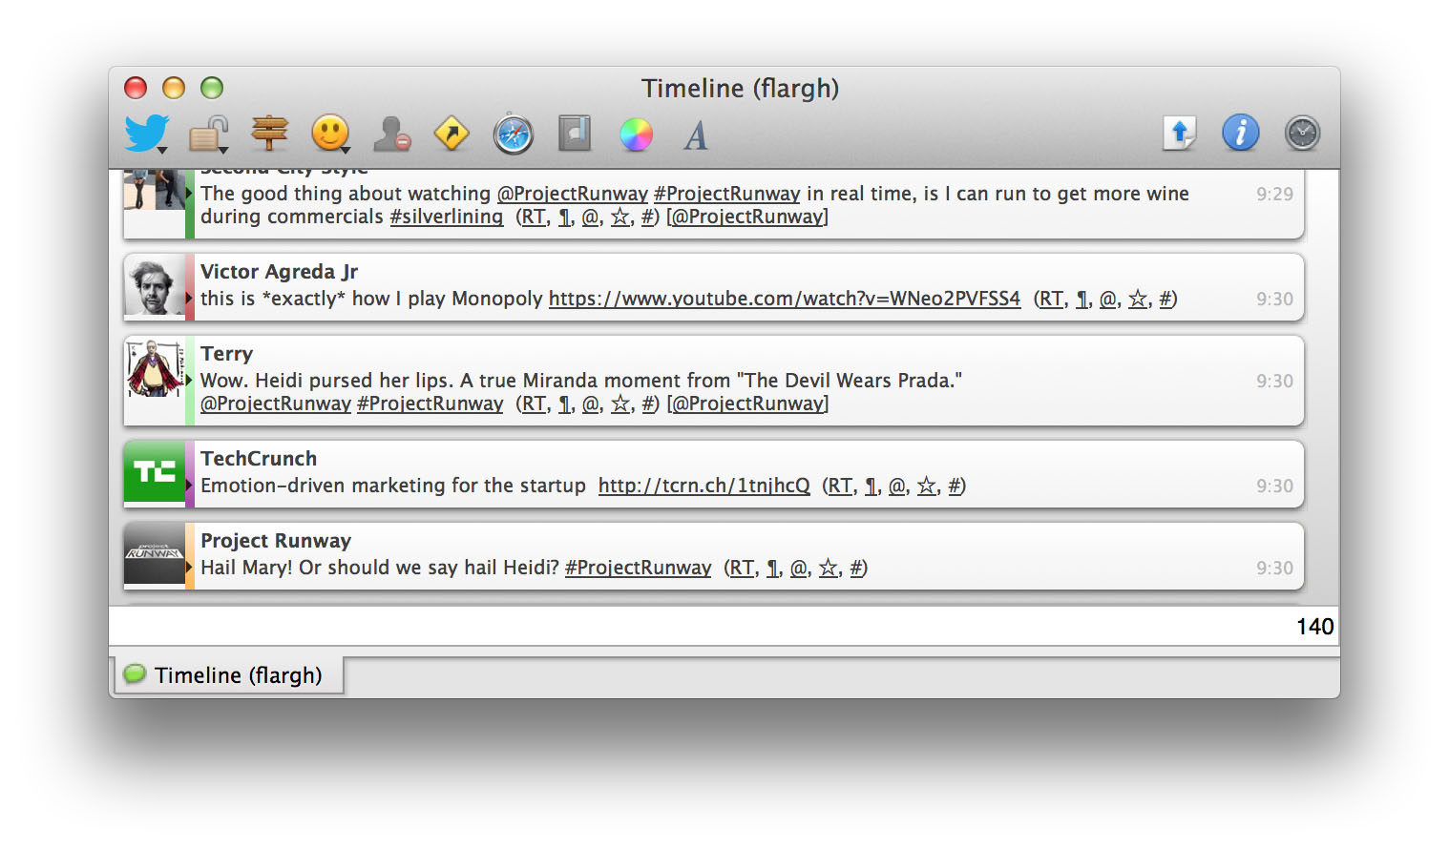Screen dimensions: 1449x849
Task: Open the yellow smiley face menu
Action: coord(330,134)
